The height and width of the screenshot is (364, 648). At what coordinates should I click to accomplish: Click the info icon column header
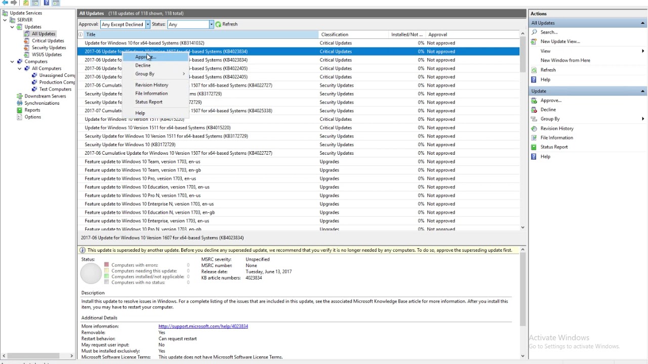pyautogui.click(x=80, y=34)
